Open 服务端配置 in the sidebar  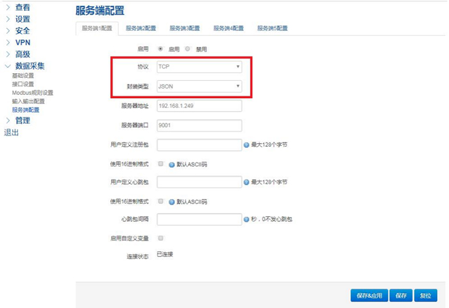(x=26, y=110)
